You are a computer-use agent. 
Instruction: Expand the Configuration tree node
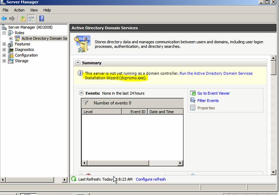coord(4,55)
